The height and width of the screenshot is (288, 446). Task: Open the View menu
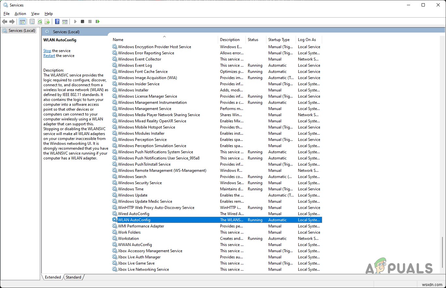pyautogui.click(x=35, y=14)
